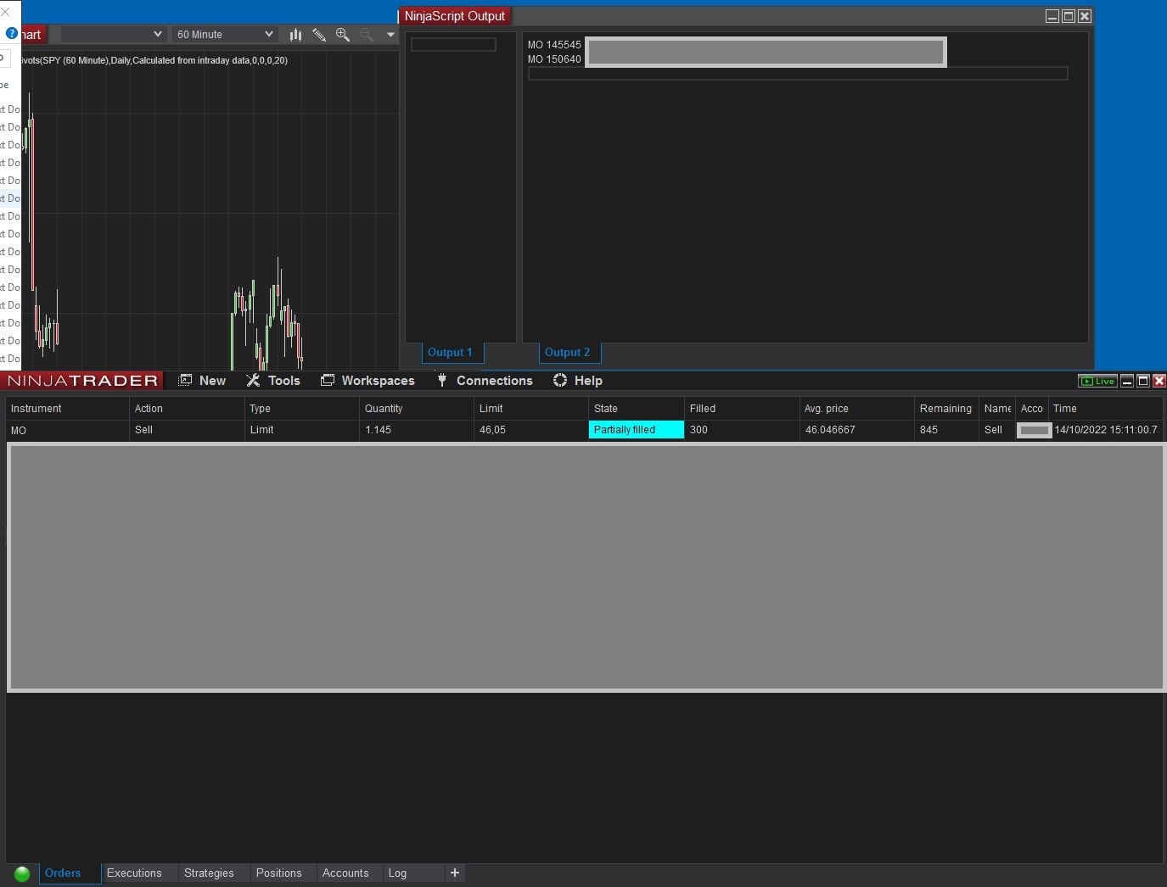The height and width of the screenshot is (887, 1167).
Task: Click the filled value 300
Action: 743,430
